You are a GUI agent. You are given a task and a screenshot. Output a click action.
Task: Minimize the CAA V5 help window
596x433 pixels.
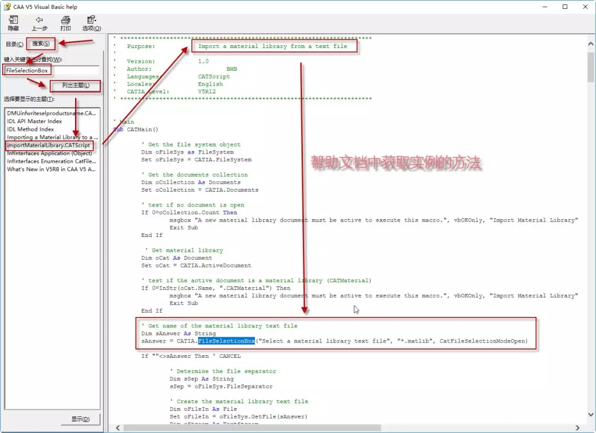click(545, 7)
